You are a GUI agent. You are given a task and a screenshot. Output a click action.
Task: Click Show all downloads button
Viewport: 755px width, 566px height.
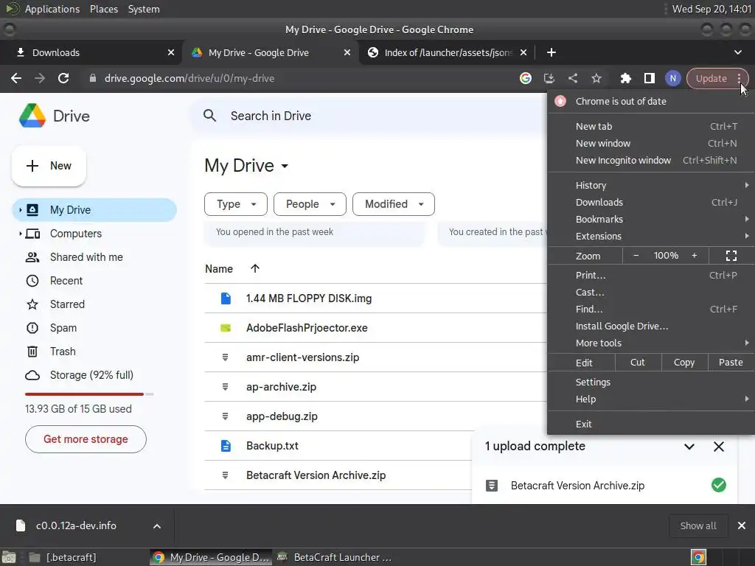click(x=697, y=526)
